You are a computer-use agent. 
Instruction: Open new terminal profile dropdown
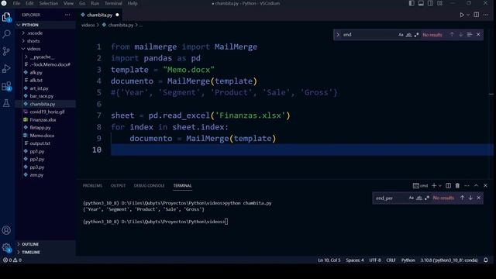[x=439, y=186]
